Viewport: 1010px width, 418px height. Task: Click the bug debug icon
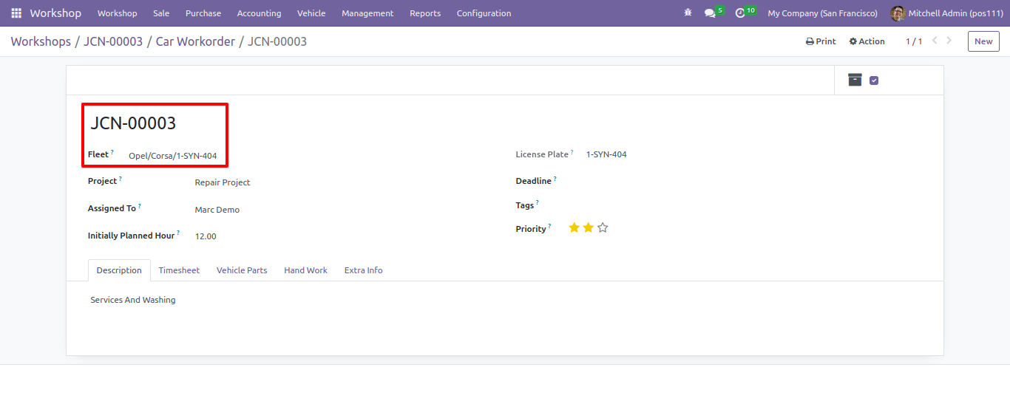click(x=688, y=13)
